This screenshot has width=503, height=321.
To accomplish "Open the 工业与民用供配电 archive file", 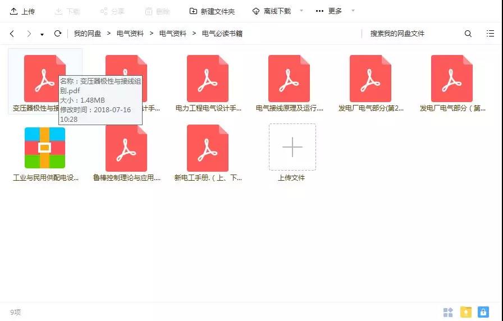I will point(45,148).
